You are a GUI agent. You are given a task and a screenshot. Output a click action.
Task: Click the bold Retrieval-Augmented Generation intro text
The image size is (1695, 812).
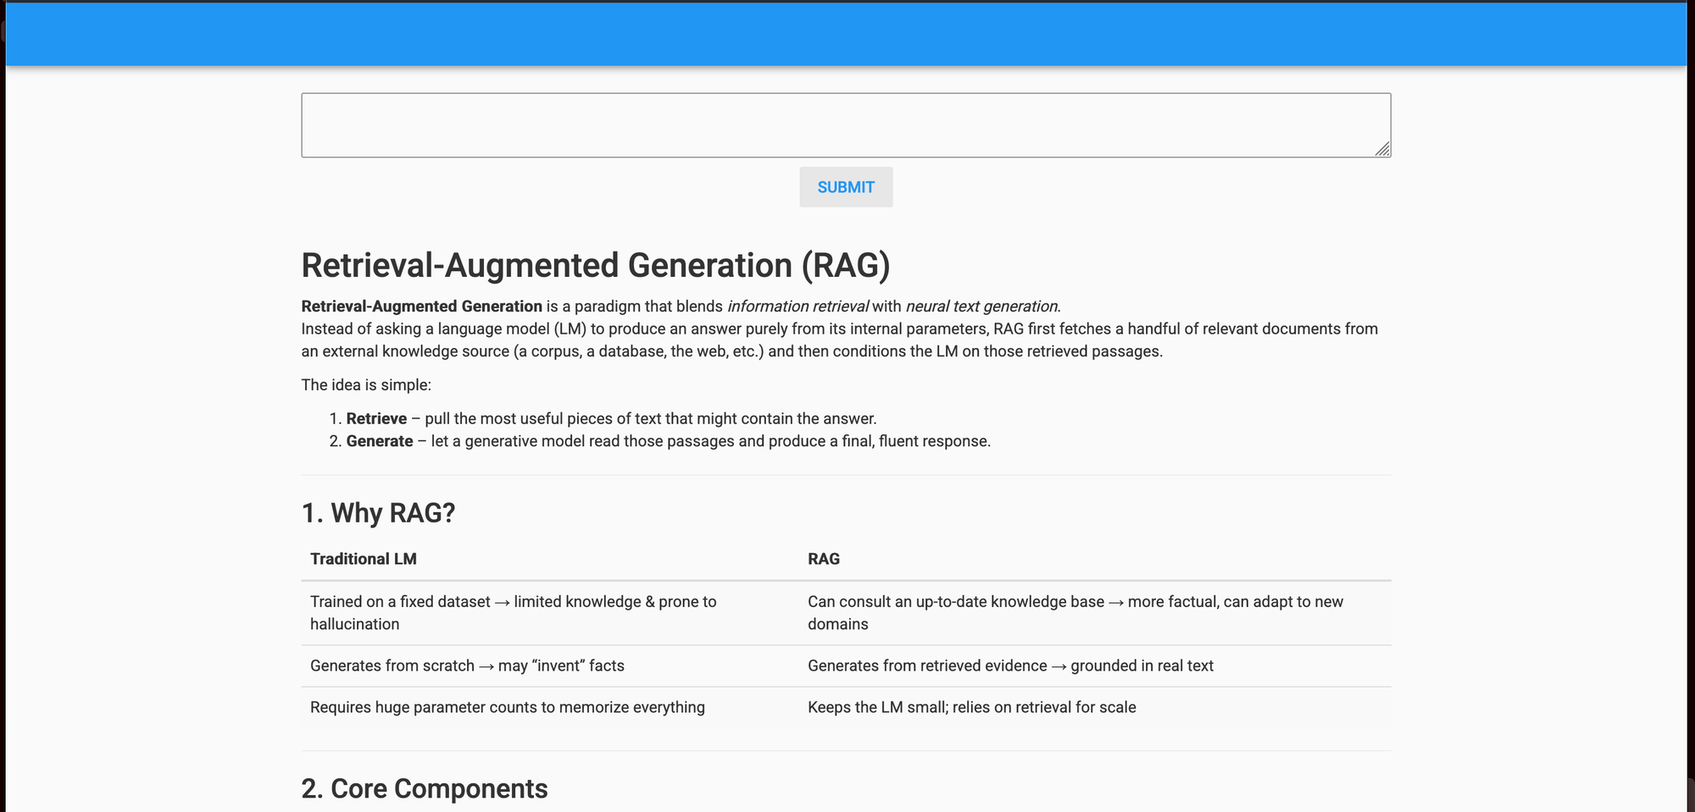(x=421, y=307)
